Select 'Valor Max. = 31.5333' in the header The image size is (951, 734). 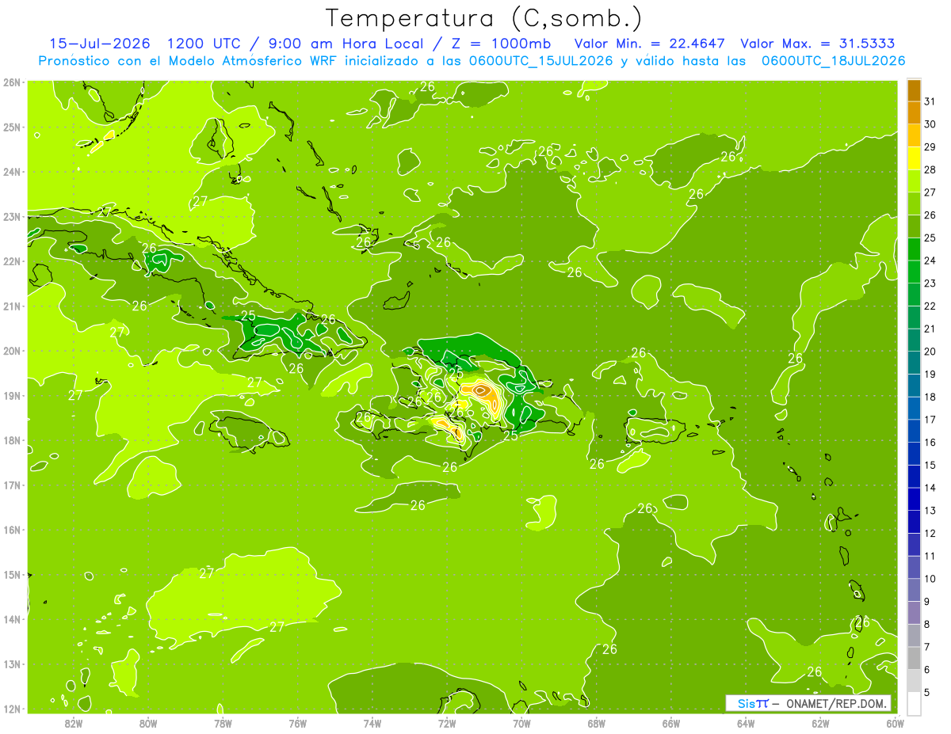pos(818,44)
